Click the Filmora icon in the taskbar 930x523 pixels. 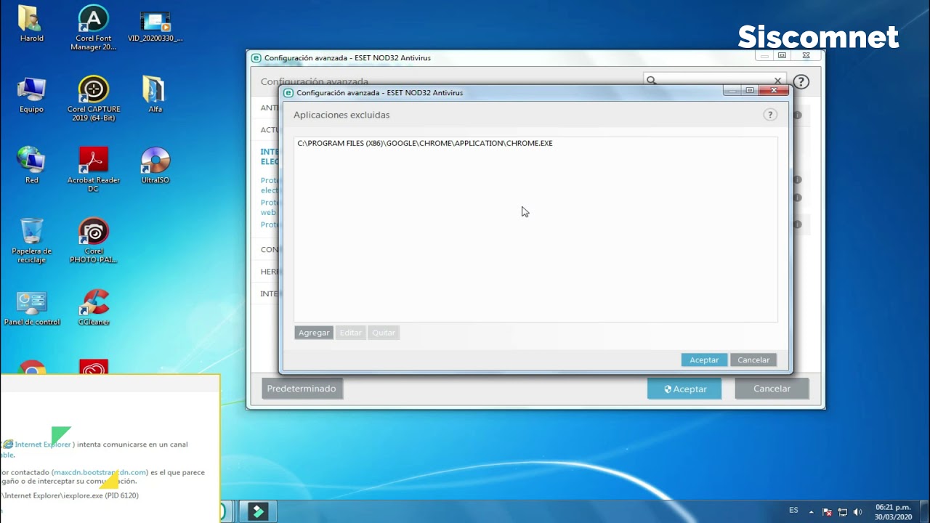click(258, 511)
